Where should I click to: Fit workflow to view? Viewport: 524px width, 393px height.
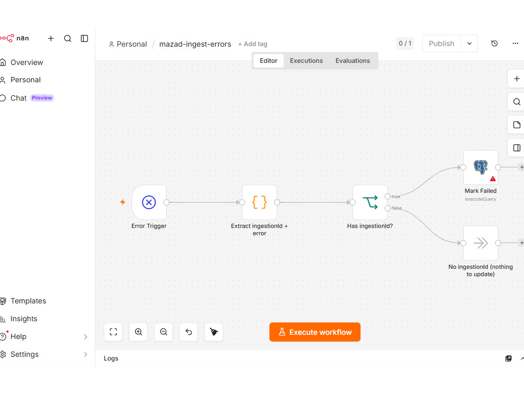coord(113,332)
